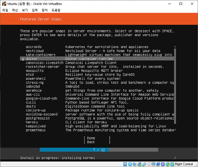
Task: Toggle the powershell snap selection
Action: (x=97, y=79)
